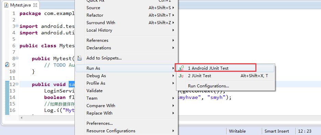This screenshot has width=321, height=135.
Task: Open the Compare With submenu
Action: point(126,106)
